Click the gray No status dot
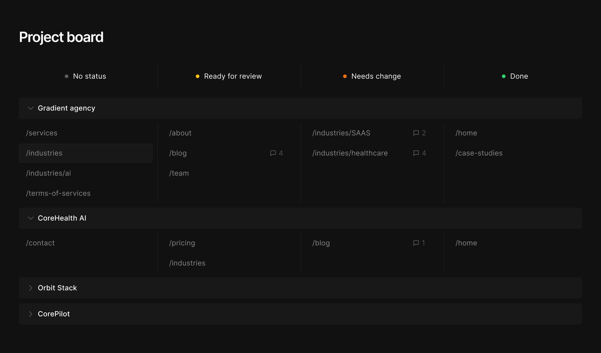601x353 pixels. coord(66,76)
